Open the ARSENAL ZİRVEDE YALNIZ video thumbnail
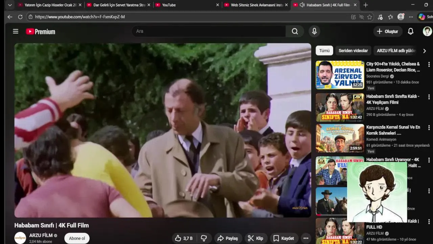Image resolution: width=433 pixels, height=244 pixels. pos(340,75)
